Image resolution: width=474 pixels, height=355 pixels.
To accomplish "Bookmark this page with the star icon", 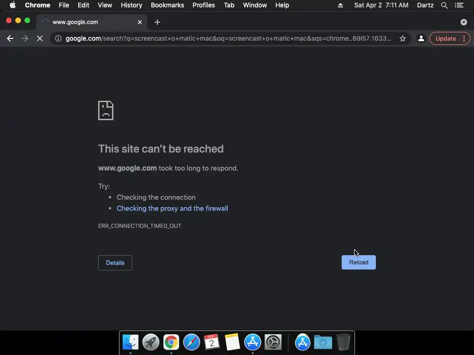I will click(x=402, y=38).
